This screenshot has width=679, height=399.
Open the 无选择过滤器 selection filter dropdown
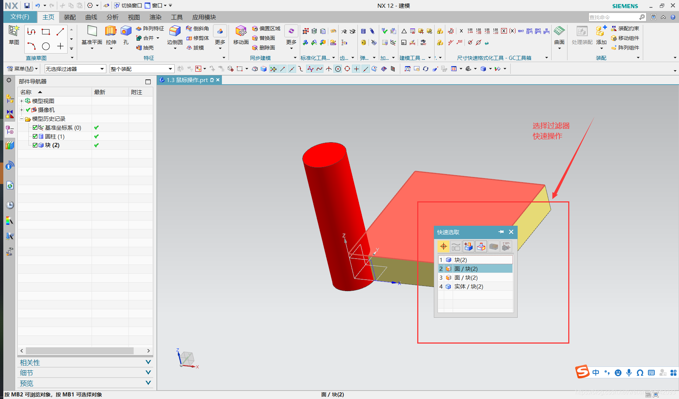coord(75,69)
